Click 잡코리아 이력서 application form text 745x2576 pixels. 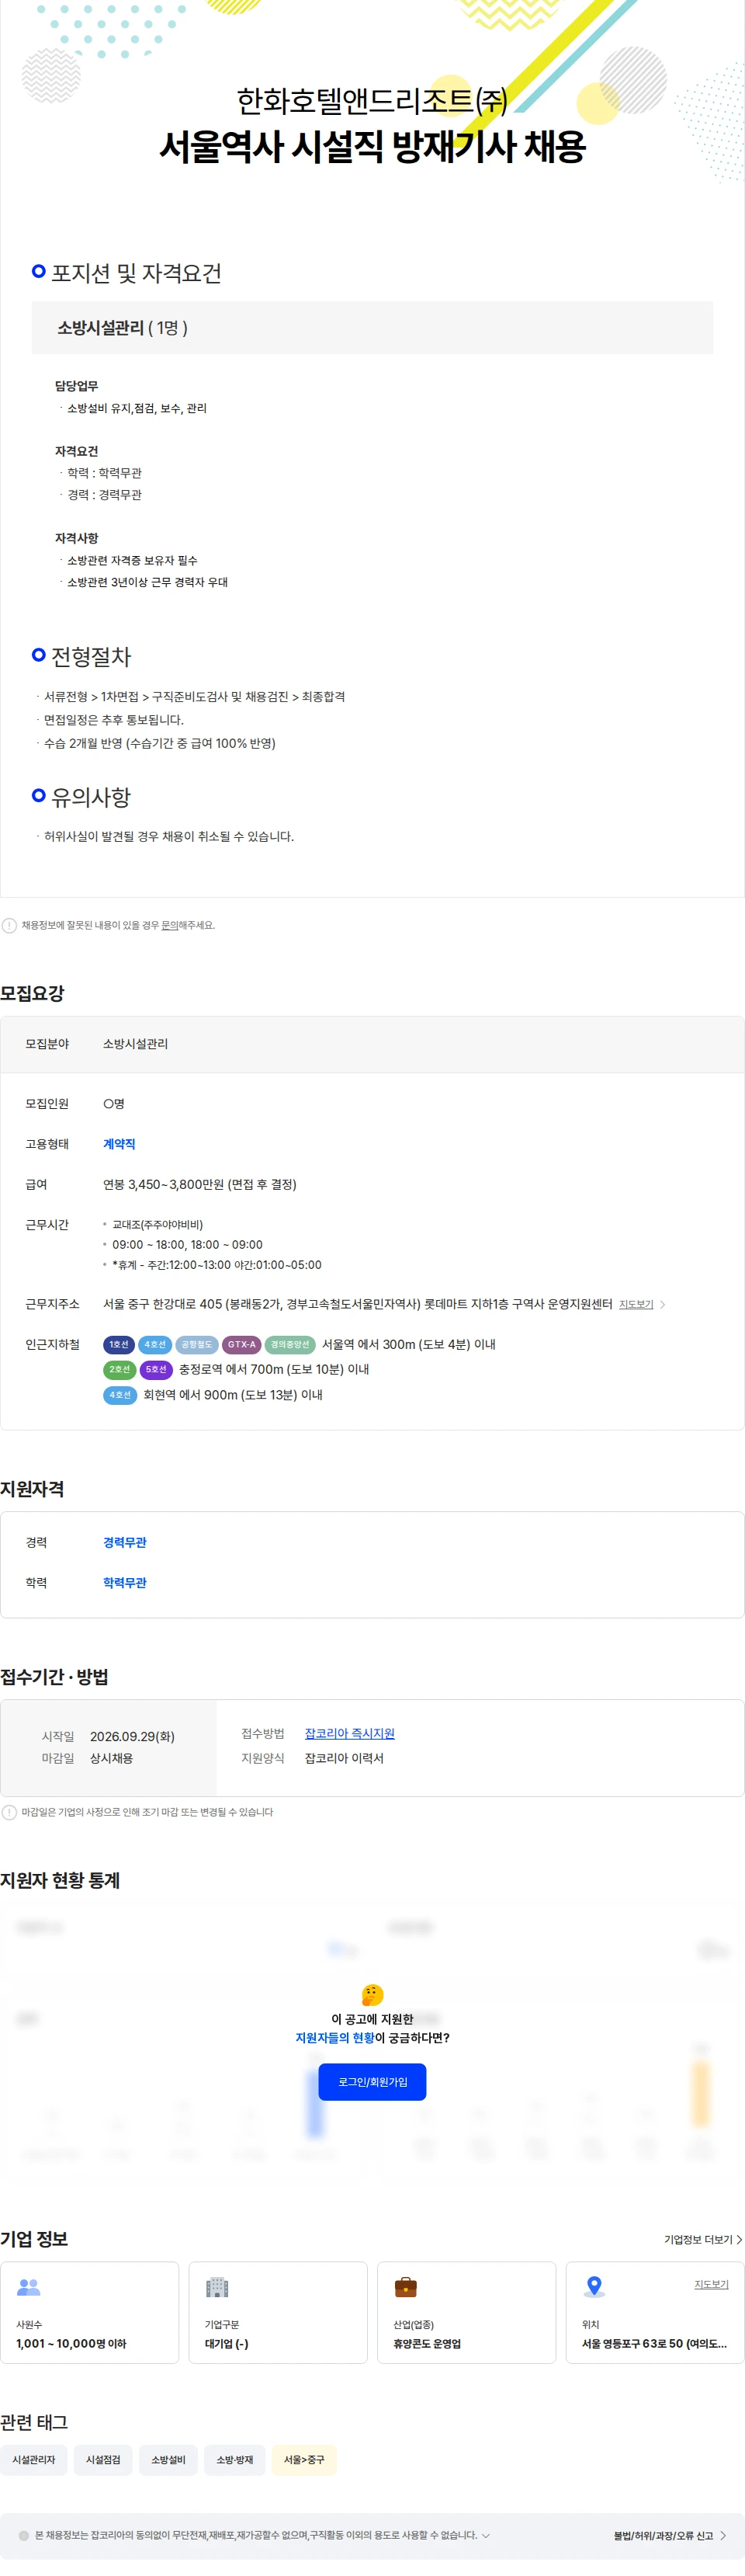(345, 1758)
